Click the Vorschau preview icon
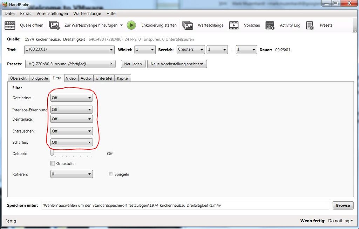 pyautogui.click(x=234, y=25)
